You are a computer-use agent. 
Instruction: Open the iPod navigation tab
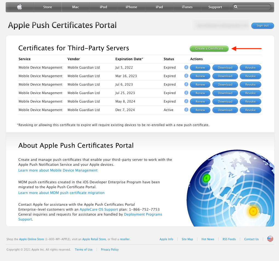103,7
